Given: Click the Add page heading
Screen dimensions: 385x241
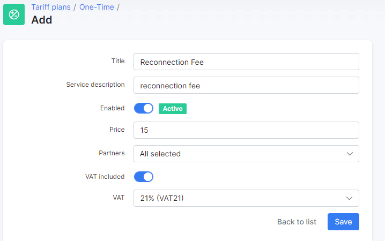Looking at the screenshot, I should 42,20.
